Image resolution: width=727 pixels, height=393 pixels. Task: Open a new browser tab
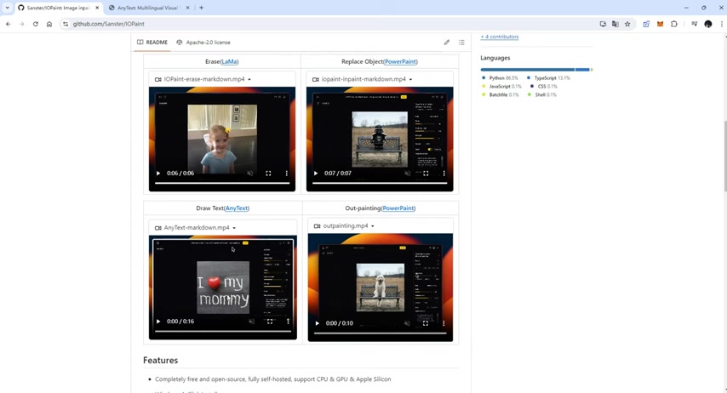[x=201, y=8]
